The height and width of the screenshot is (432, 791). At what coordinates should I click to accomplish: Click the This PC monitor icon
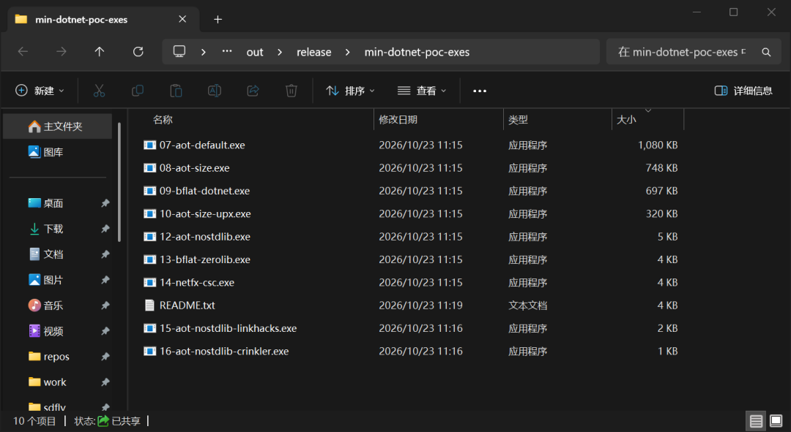click(x=179, y=51)
